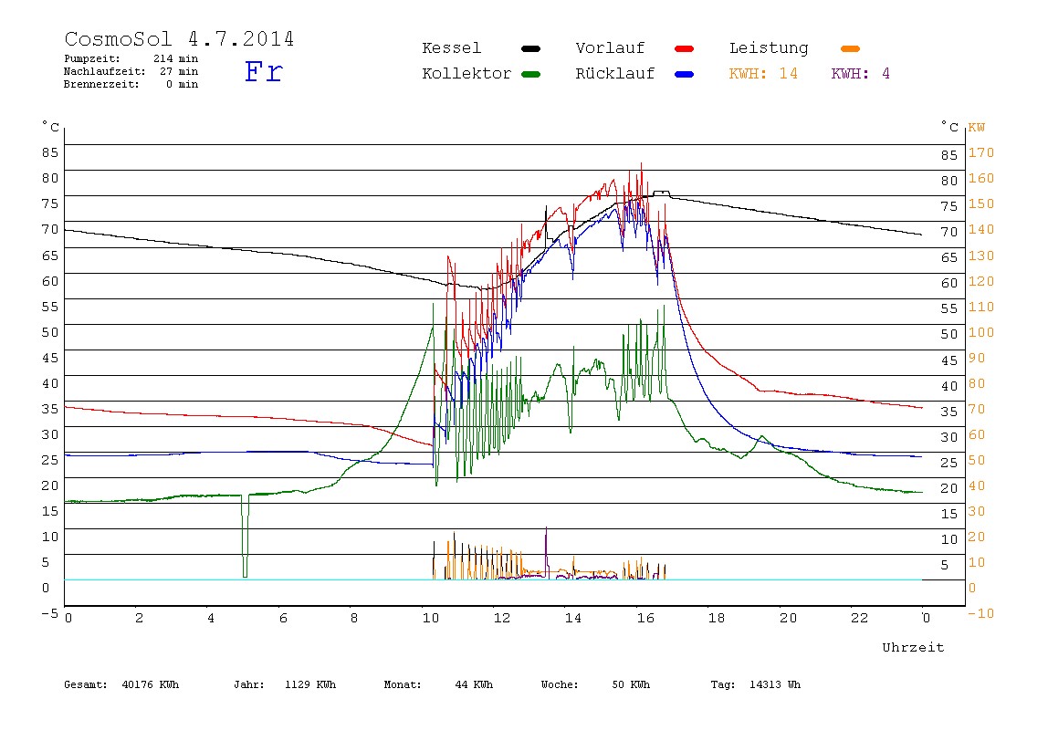Click the 85 label on left temperature axis

(x=50, y=152)
